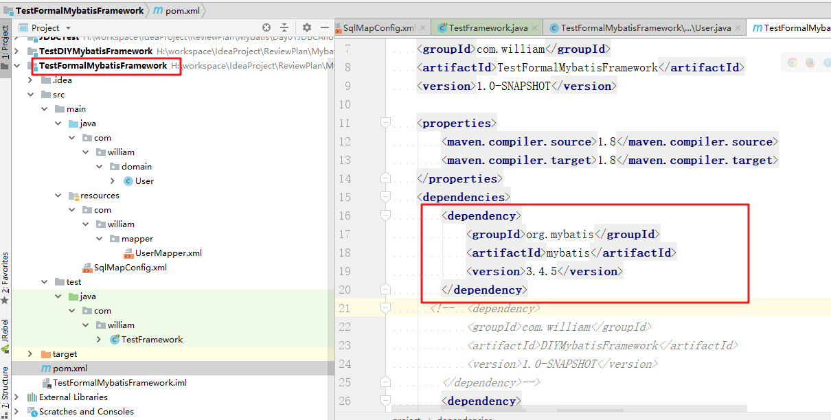The height and width of the screenshot is (420, 831).
Task: Click the fold marker on dependencies line 15
Action: tap(385, 197)
